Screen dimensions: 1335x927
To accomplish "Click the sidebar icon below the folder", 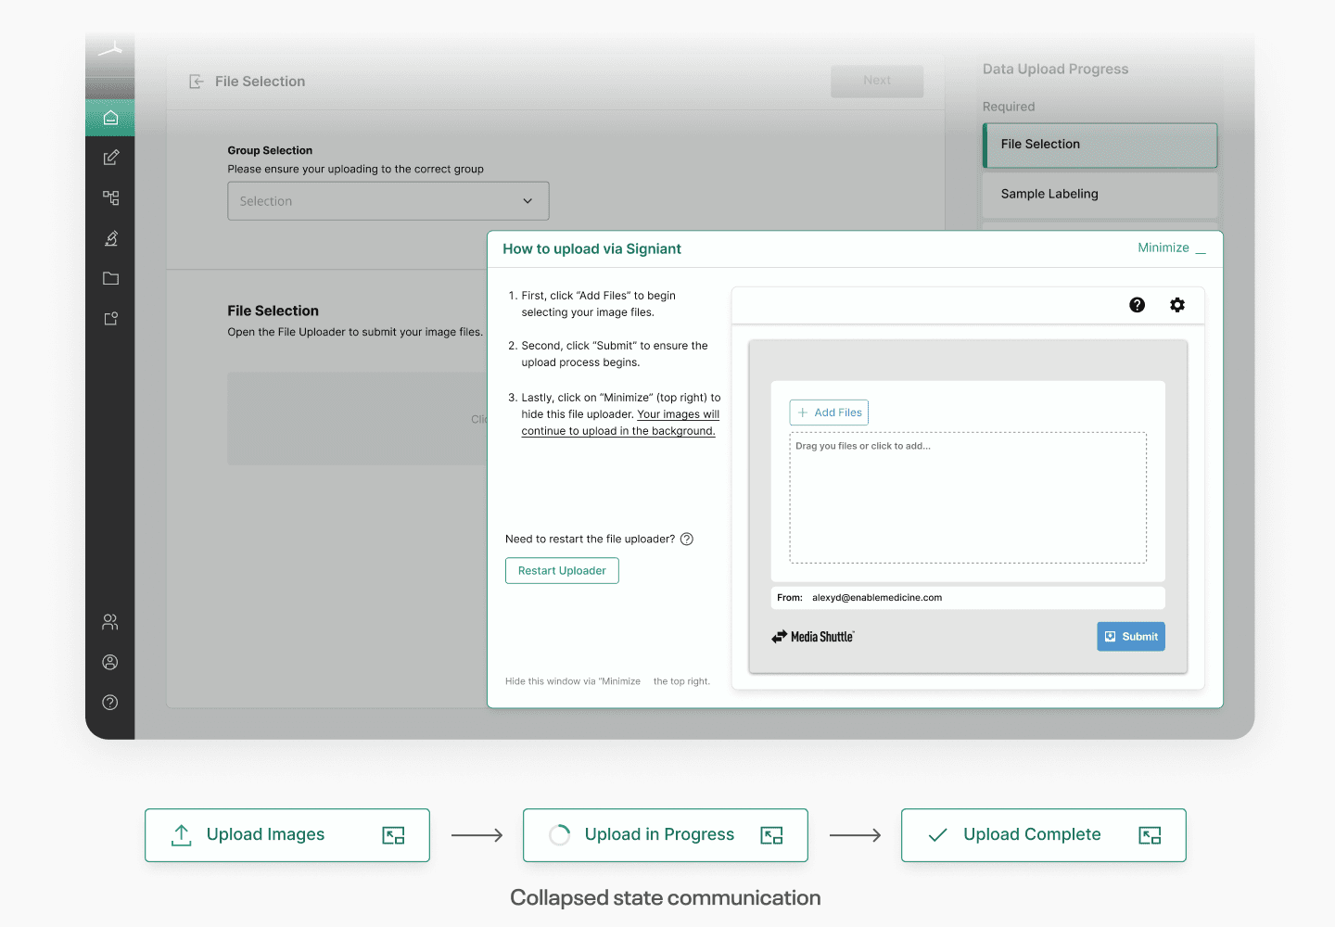I will click(110, 319).
